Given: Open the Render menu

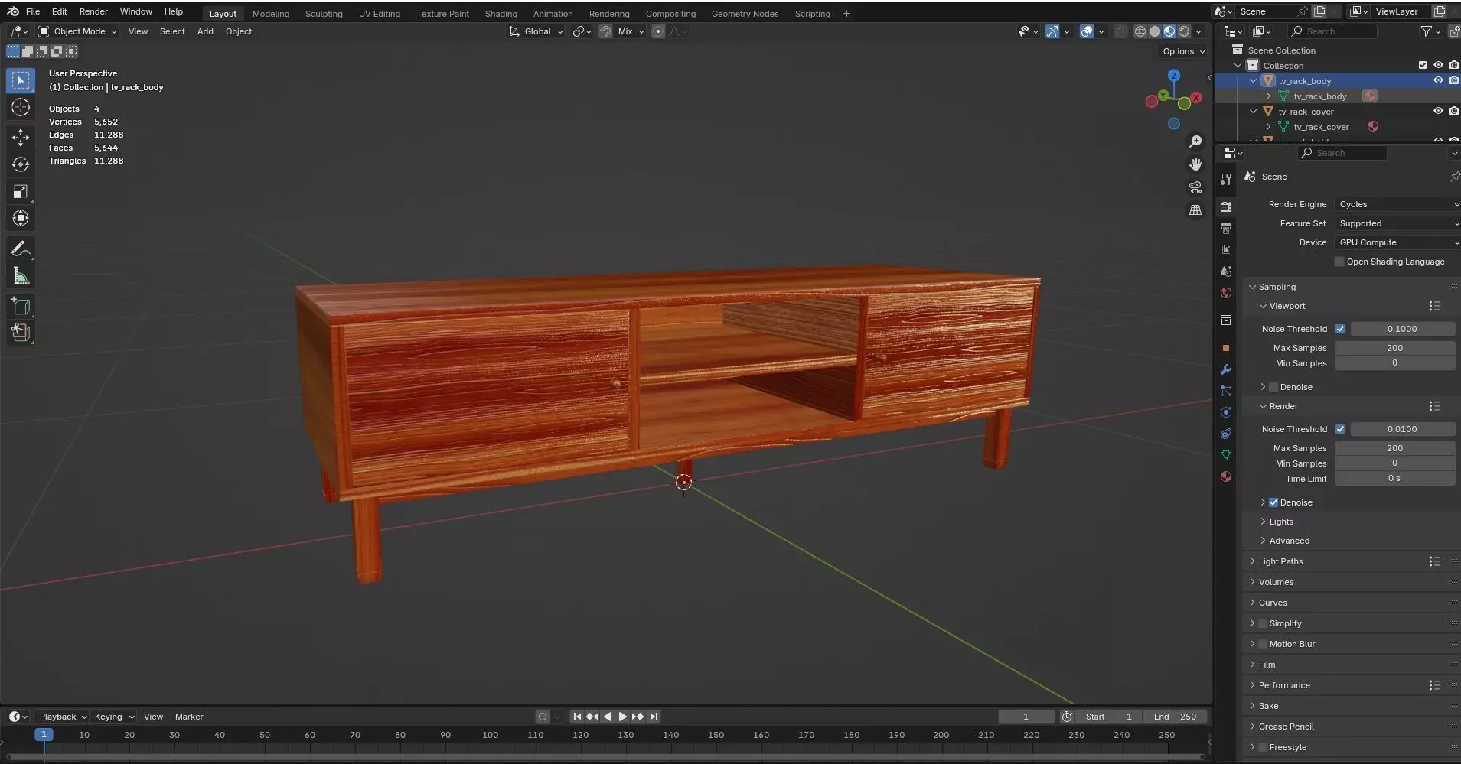Looking at the screenshot, I should coord(93,11).
